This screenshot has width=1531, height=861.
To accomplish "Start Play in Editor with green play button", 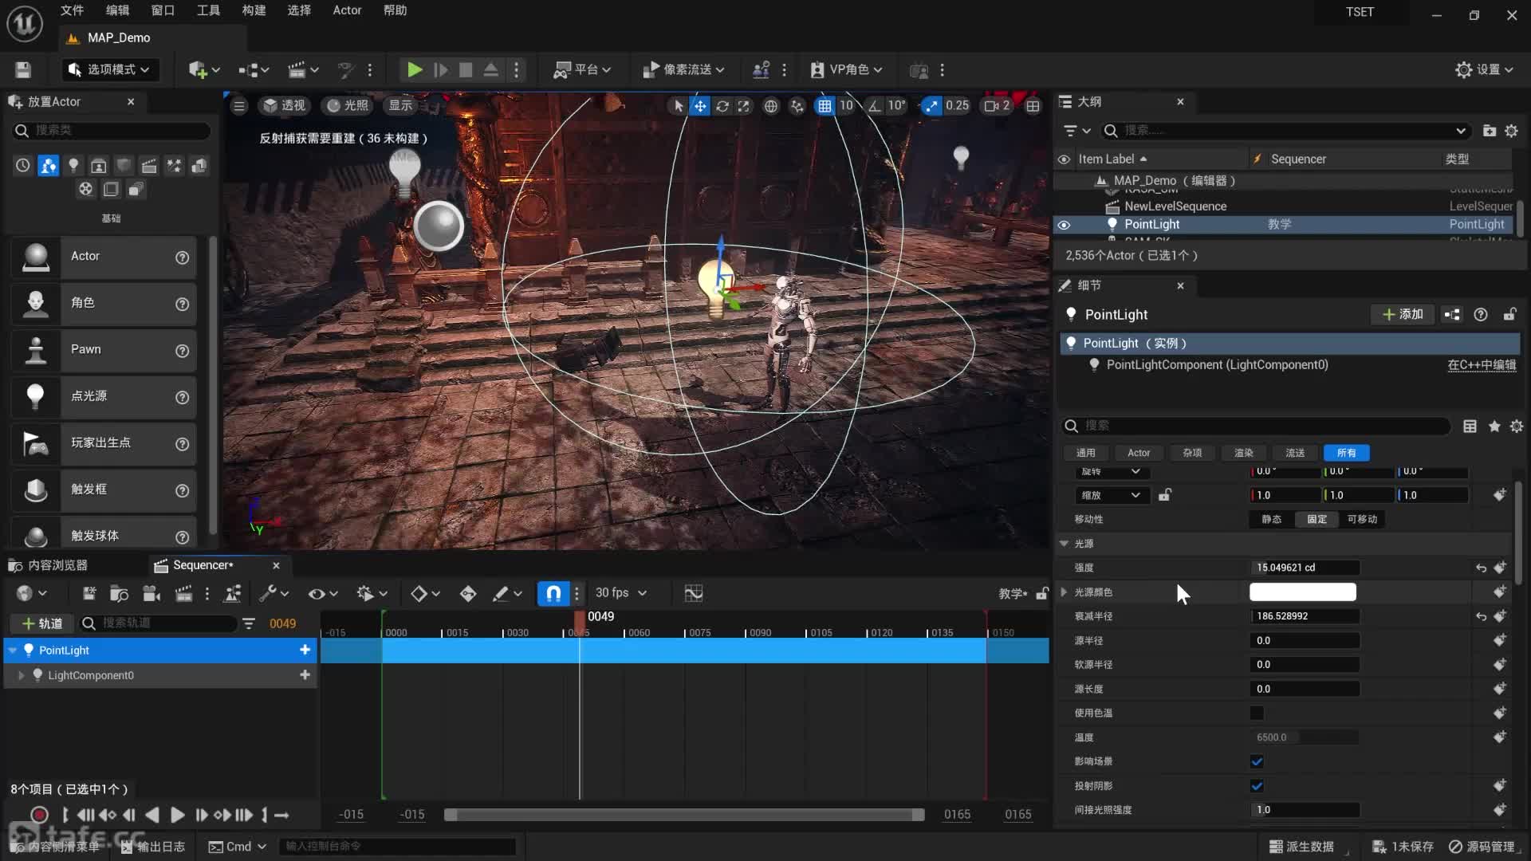I will 415,70.
